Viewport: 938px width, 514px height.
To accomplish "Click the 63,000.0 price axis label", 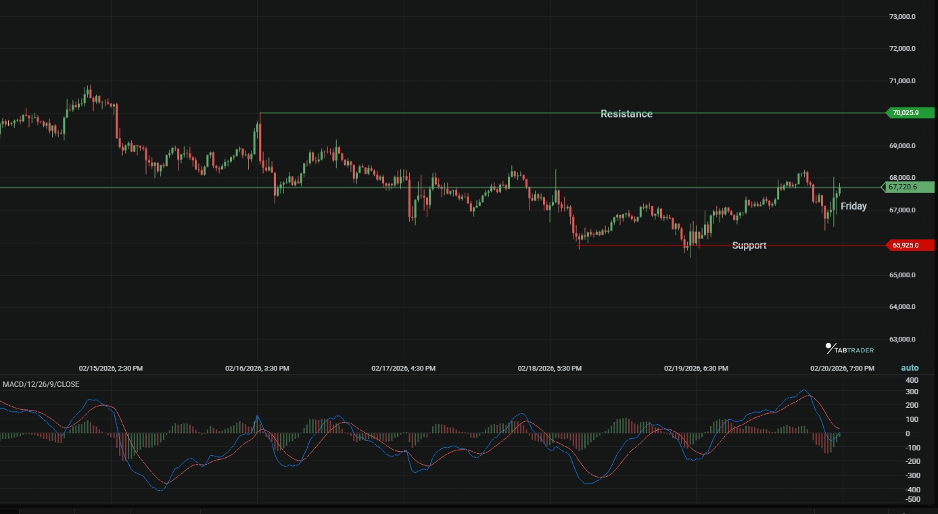I will pos(902,340).
